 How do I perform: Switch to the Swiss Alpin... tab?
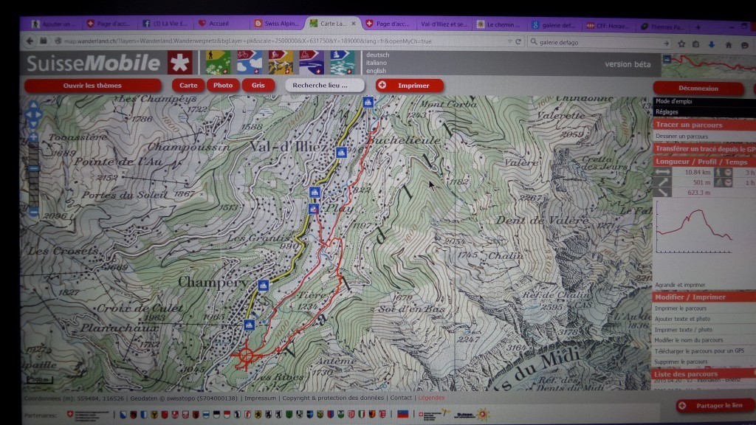pyautogui.click(x=278, y=23)
